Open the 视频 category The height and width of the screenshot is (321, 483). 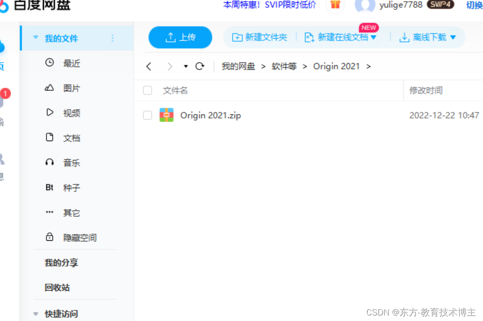tap(72, 113)
